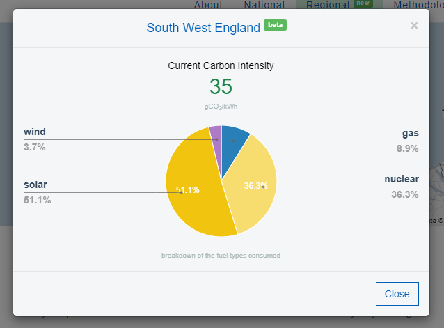
Task: Click the 8.9% gas value
Action: pyautogui.click(x=408, y=148)
